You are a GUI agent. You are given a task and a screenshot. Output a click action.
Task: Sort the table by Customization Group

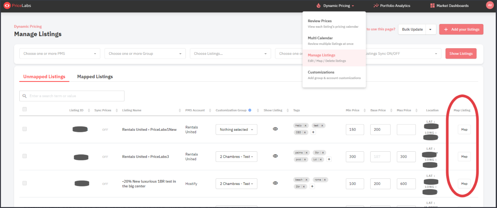[x=258, y=110]
